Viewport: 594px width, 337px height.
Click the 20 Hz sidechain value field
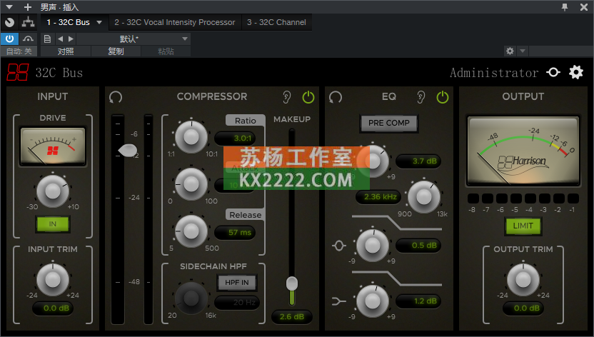[237, 302]
